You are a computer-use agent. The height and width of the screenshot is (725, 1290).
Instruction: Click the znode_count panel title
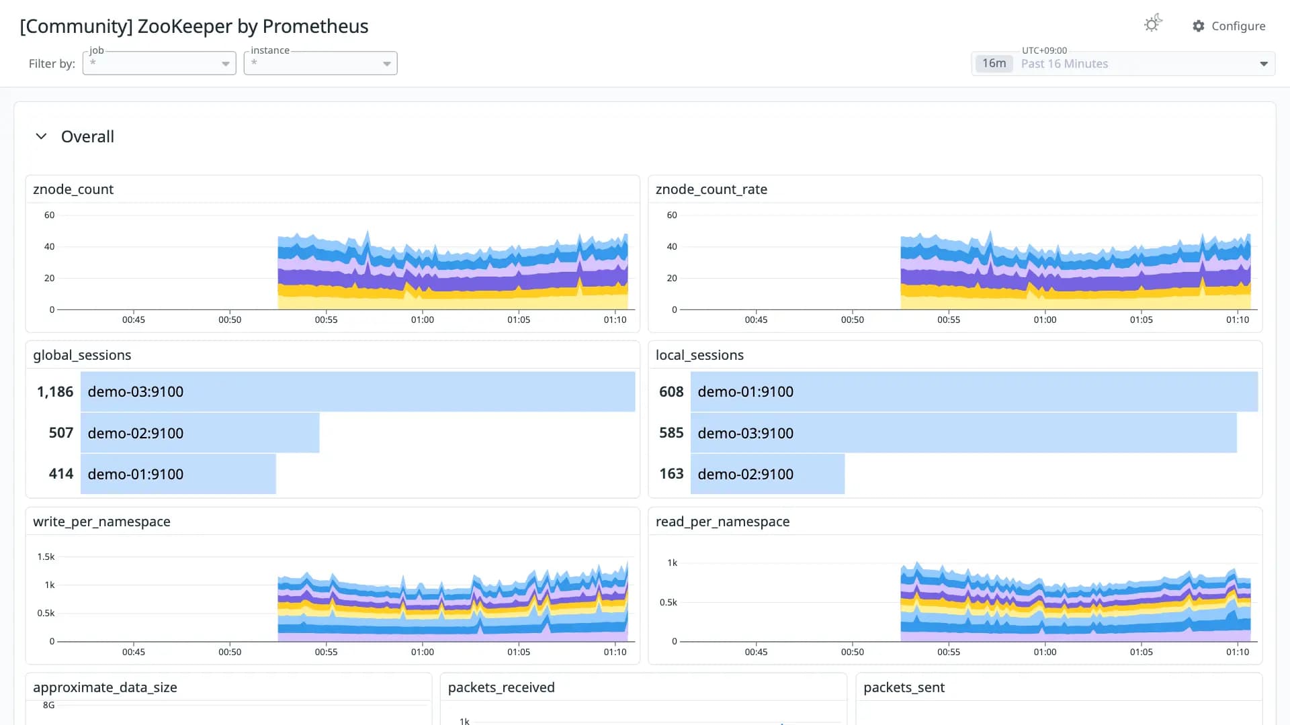tap(73, 189)
